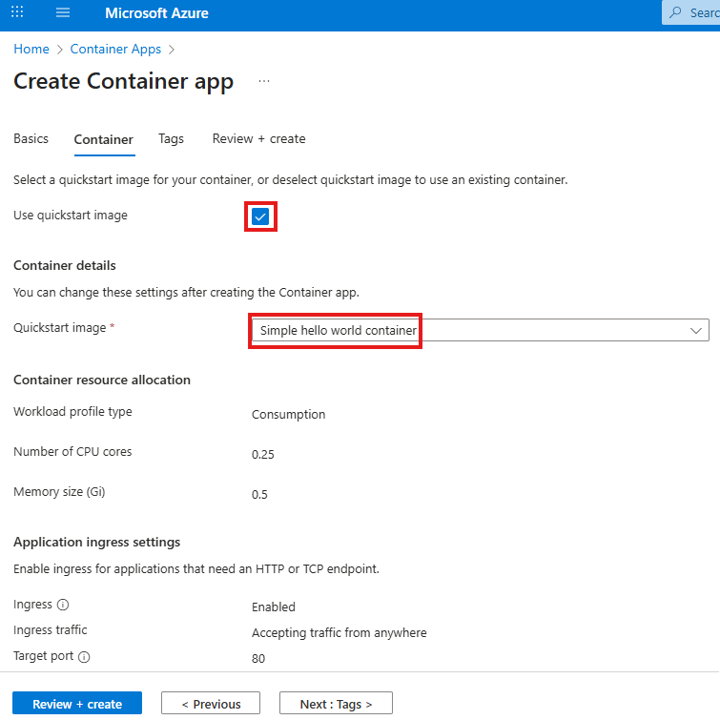Click the Microsoft Azure portal title
720x720 pixels.
coord(156,13)
